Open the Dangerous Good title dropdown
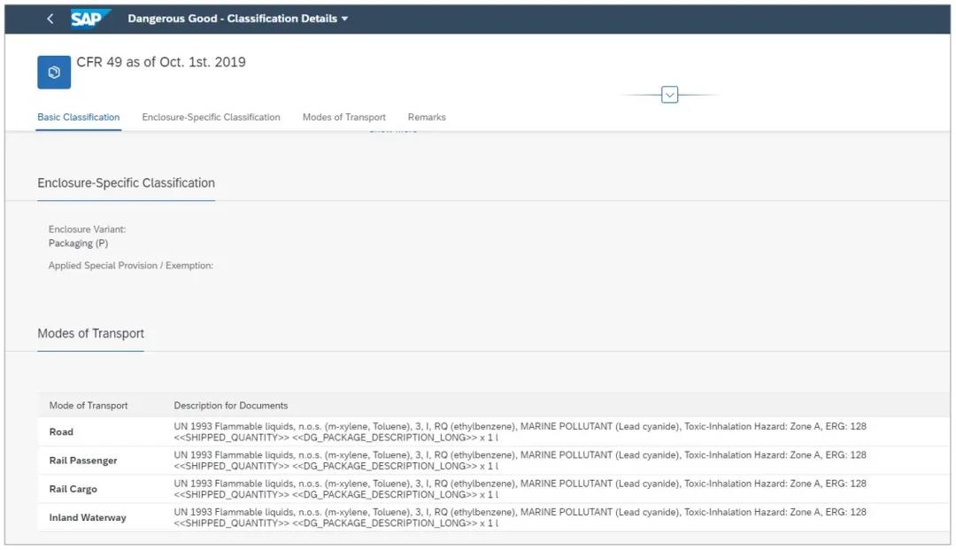The width and height of the screenshot is (956, 550). 345,18
